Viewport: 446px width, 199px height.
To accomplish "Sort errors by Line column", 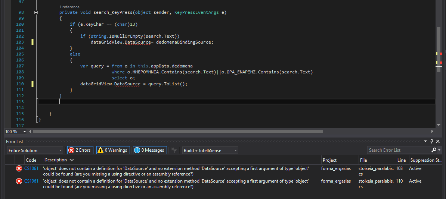I will (402, 160).
